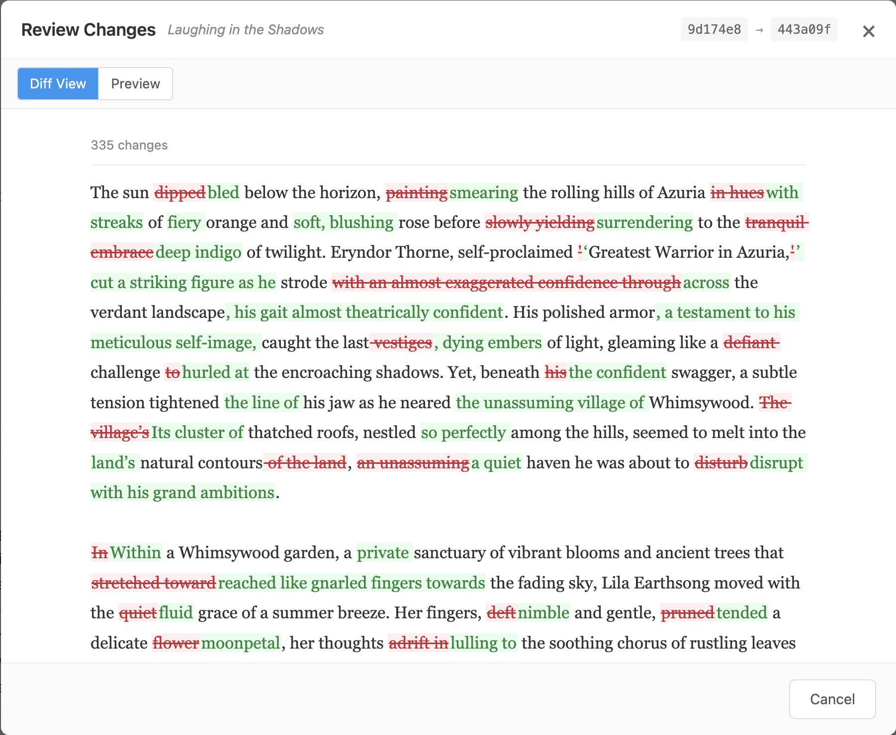Image resolution: width=896 pixels, height=735 pixels.
Task: Click the Cancel button
Action: (832, 699)
